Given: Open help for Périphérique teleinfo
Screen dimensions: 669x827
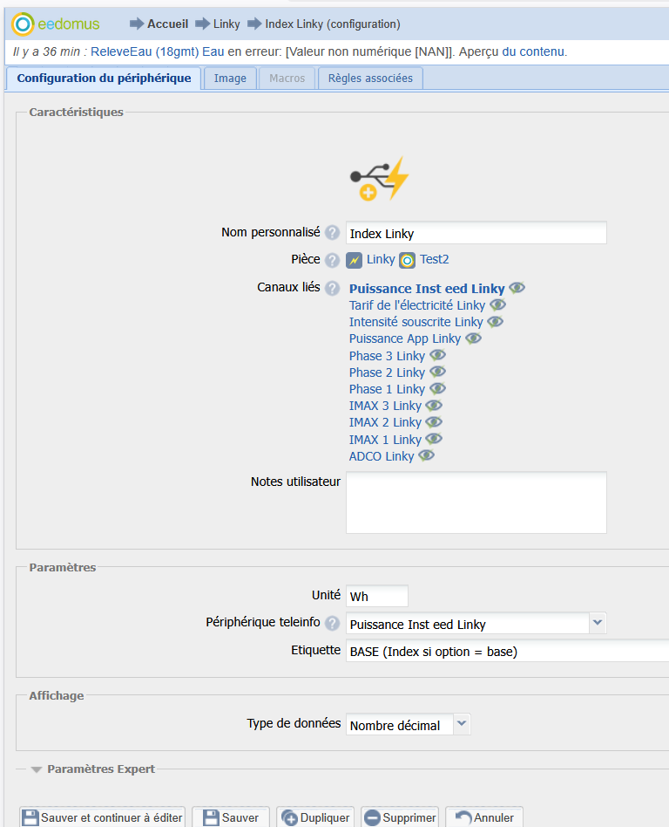Looking at the screenshot, I should [x=332, y=623].
